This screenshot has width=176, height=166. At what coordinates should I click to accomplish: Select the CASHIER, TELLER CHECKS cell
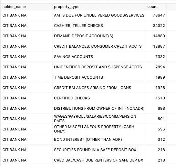(x=99, y=26)
